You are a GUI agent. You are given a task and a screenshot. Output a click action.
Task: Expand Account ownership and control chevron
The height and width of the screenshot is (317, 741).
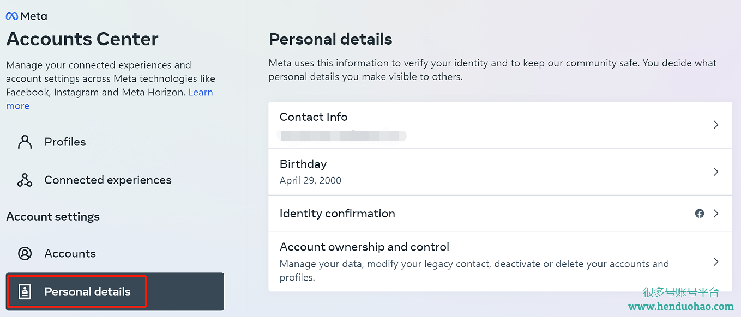pyautogui.click(x=716, y=262)
